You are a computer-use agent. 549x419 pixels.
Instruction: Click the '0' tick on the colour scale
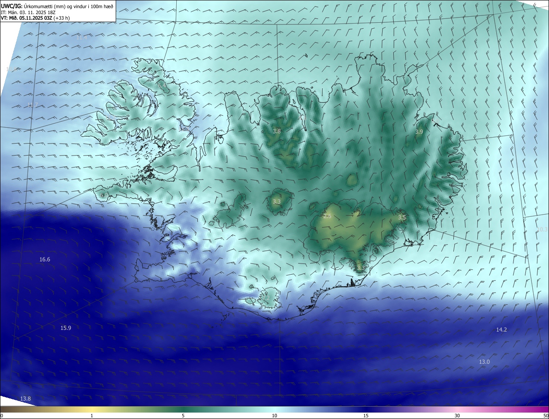point(2,416)
